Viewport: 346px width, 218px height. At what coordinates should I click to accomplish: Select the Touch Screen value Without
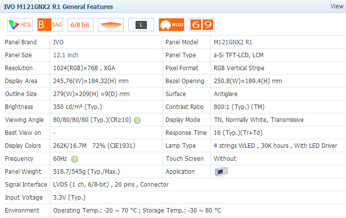click(225, 159)
